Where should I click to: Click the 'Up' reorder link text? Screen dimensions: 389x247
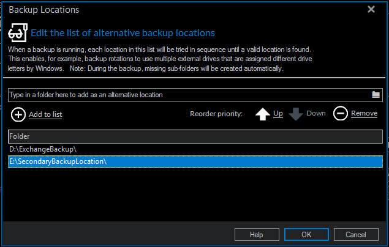(x=278, y=114)
